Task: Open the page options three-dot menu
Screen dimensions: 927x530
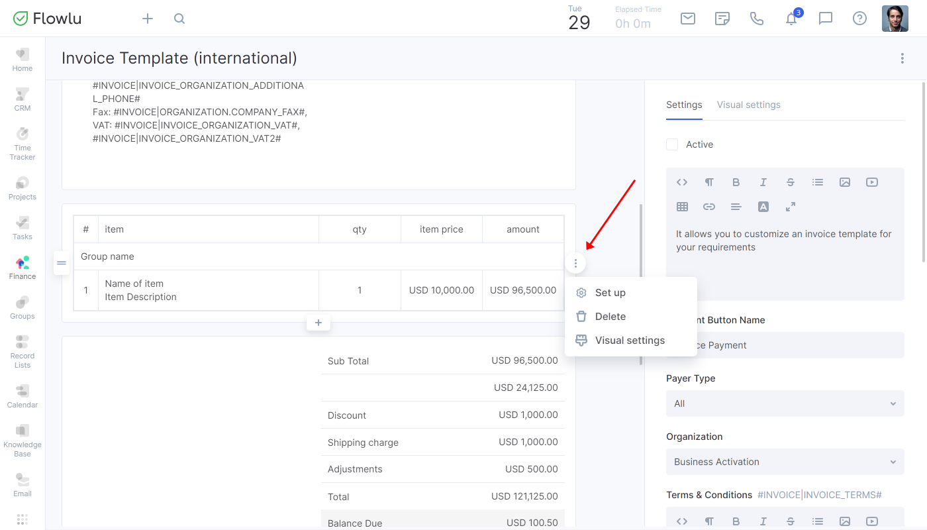Action: 902,58
